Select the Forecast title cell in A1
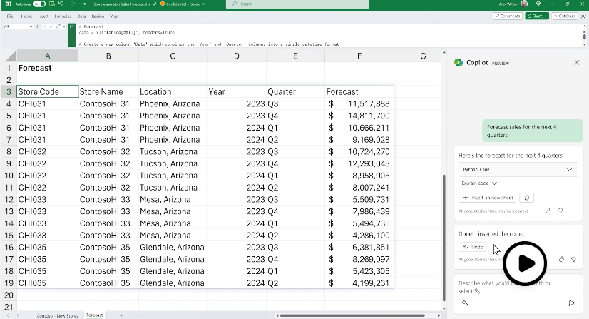This screenshot has height=319, width=589. coord(47,68)
